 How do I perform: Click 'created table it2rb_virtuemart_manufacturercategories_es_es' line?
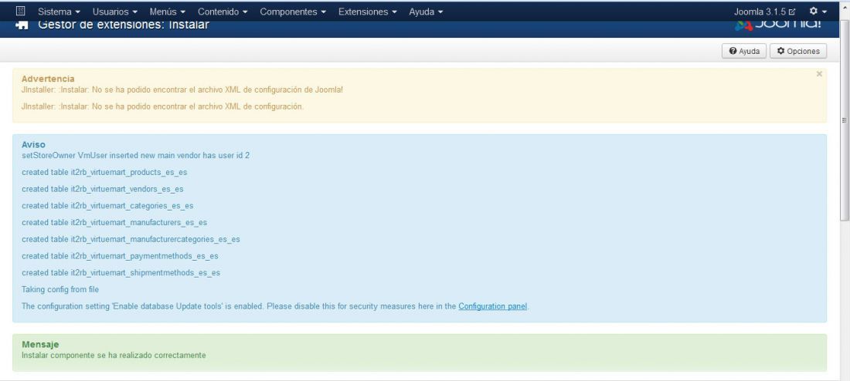[131, 239]
